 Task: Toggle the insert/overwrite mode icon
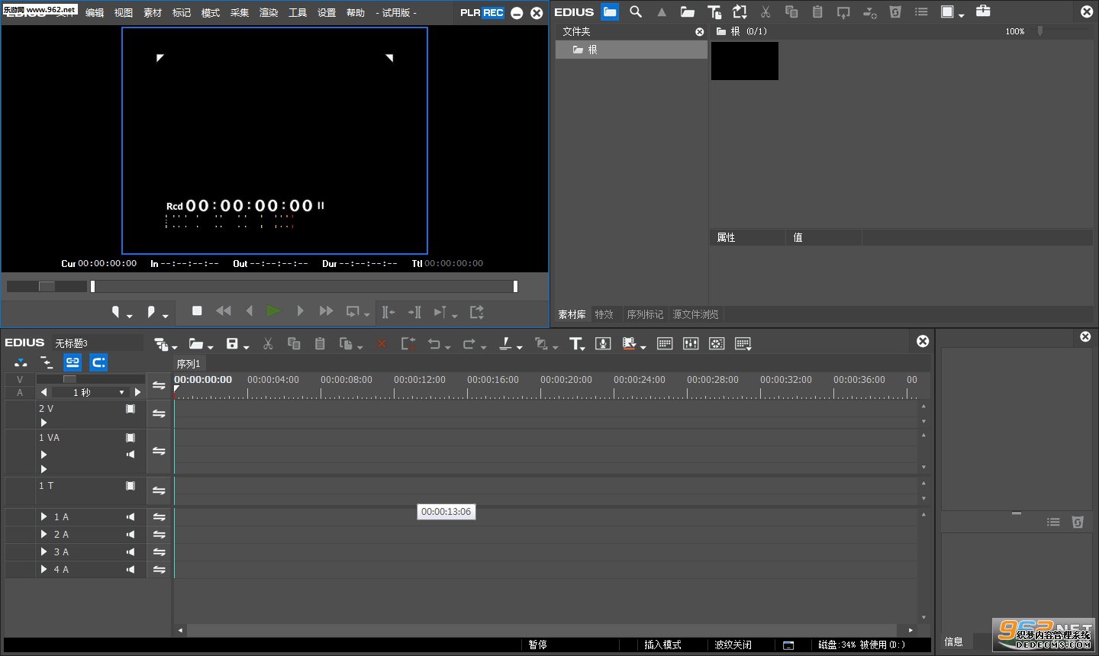[x=21, y=362]
